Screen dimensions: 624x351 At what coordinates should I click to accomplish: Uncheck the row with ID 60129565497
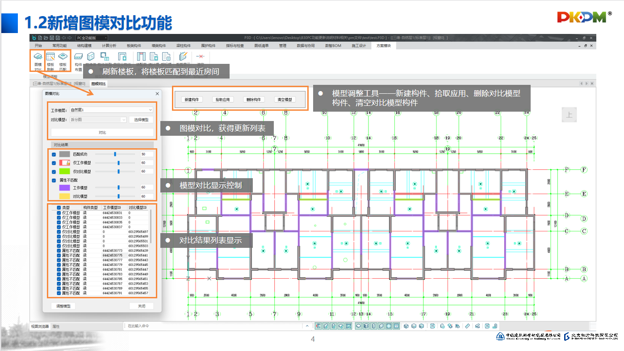(59, 232)
